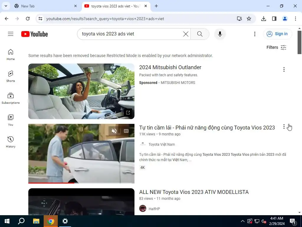Open Windows taskbar search
302x227 pixels.
[21, 221]
